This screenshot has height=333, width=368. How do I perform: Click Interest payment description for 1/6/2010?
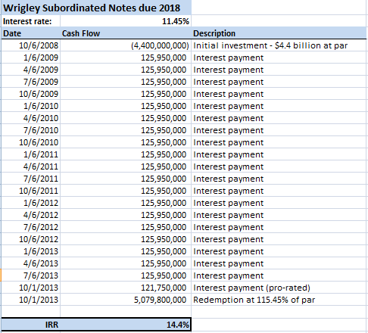coord(279,106)
